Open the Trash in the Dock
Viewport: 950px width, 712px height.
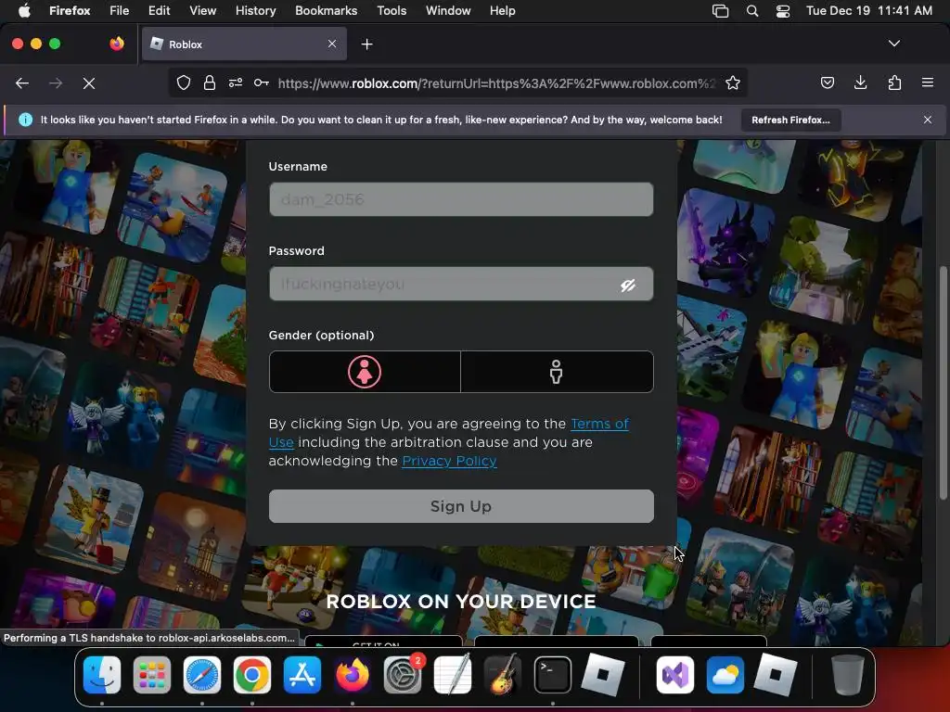pyautogui.click(x=848, y=675)
